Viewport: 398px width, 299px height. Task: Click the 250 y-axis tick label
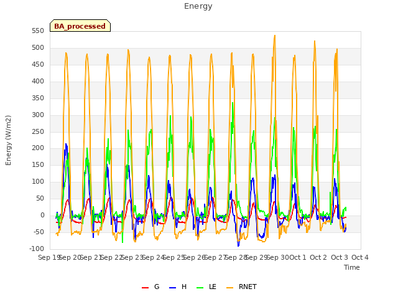(38, 131)
